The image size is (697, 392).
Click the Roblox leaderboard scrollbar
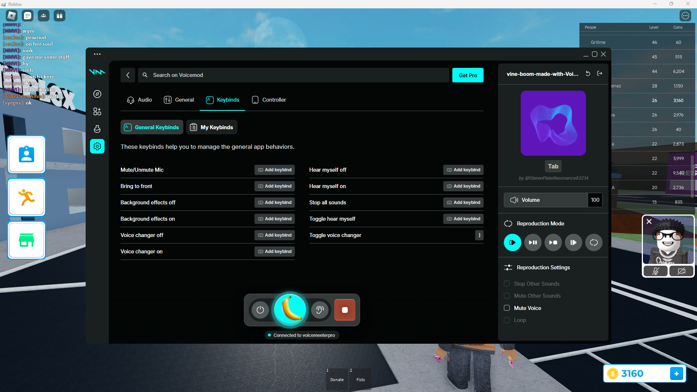click(693, 176)
